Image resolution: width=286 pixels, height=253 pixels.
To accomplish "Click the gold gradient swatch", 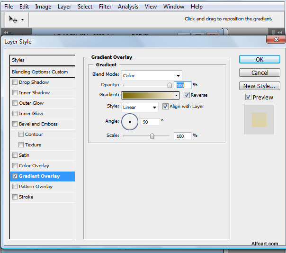I will [x=147, y=95].
